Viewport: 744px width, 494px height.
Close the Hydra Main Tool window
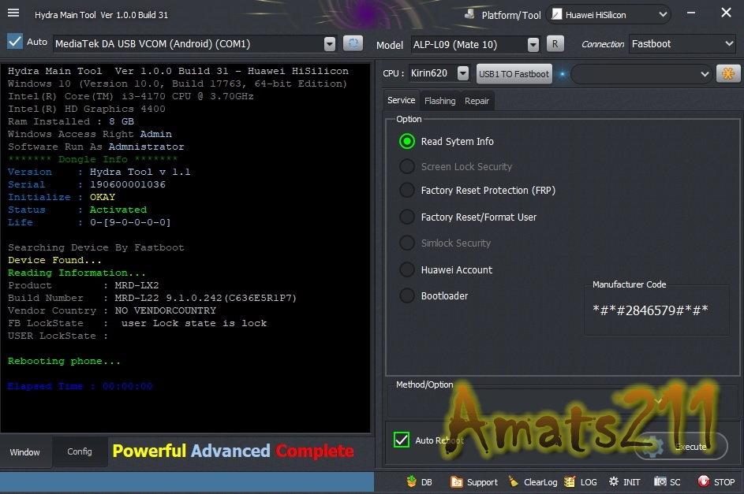pyautogui.click(x=726, y=13)
